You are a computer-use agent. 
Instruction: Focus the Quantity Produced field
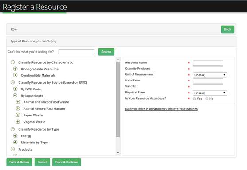[x=208, y=69]
